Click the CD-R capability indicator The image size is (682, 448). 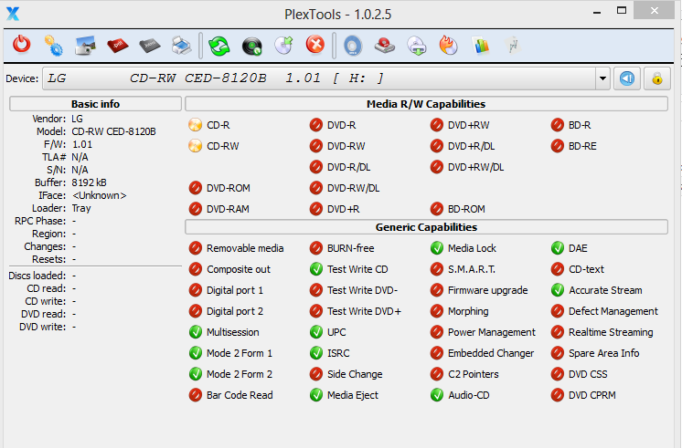coord(196,125)
